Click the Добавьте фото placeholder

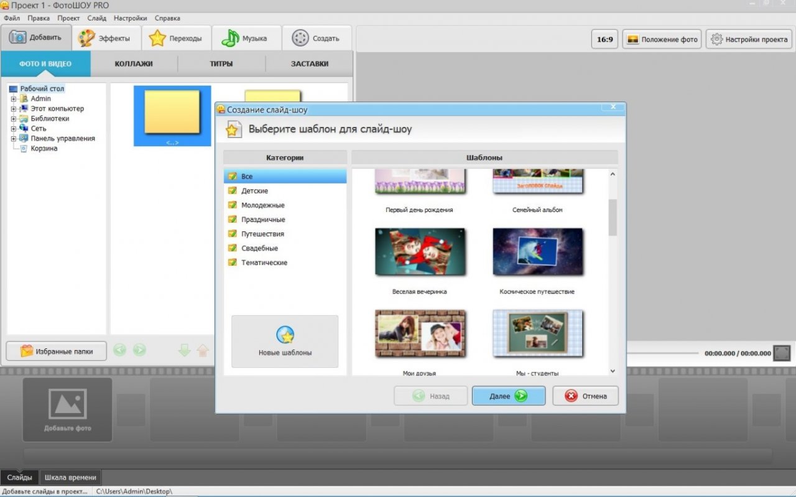coord(68,409)
